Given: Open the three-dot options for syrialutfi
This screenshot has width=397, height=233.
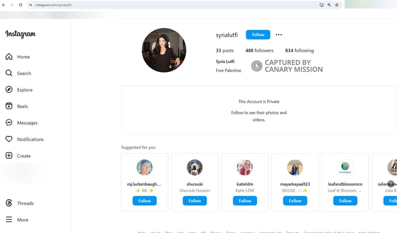Looking at the screenshot, I should coord(278,35).
